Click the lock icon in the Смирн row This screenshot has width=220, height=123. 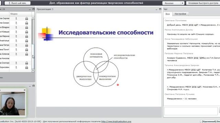27,23
